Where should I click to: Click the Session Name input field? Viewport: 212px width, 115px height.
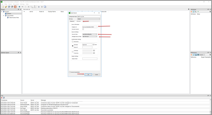pyautogui.click(x=90, y=59)
